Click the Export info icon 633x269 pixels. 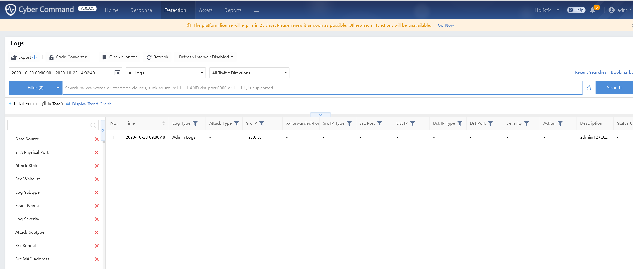pos(34,57)
